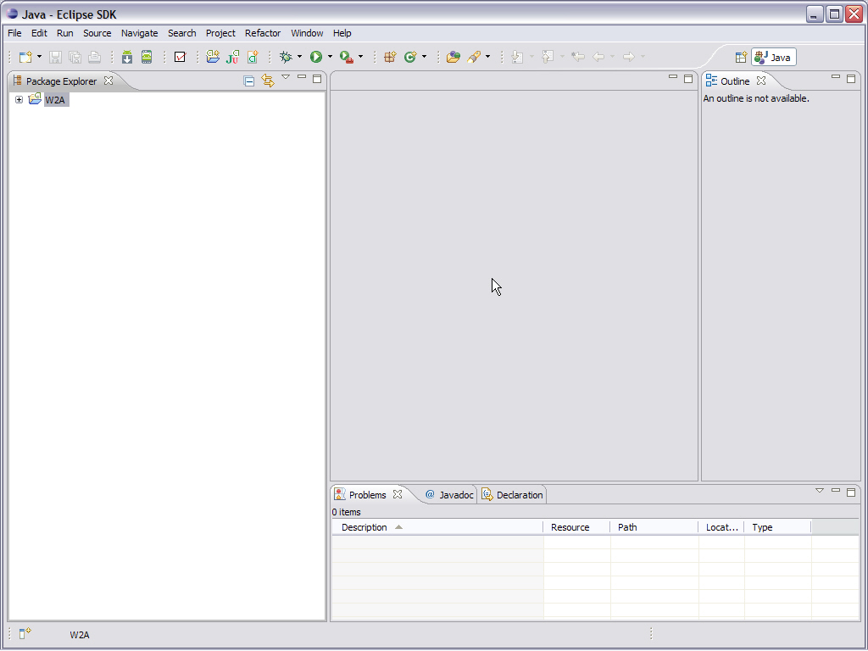868x651 pixels.
Task: Close the Outline view
Action: 761,81
